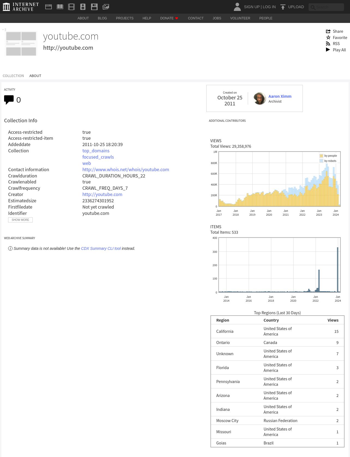Open BLOG in the top navigation
Viewport: 350px width, 457px height.
click(x=102, y=18)
